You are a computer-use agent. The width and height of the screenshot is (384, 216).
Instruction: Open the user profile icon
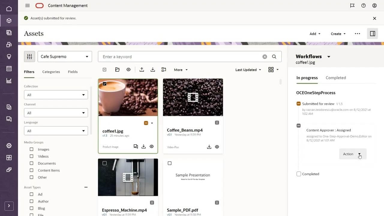click(x=374, y=5)
